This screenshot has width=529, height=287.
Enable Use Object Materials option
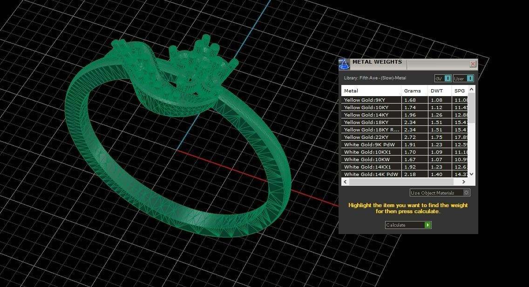(440, 193)
